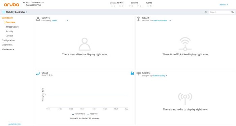Click the Aruba logo
Image resolution: width=236 pixels, height=126 pixels.
click(11, 4)
